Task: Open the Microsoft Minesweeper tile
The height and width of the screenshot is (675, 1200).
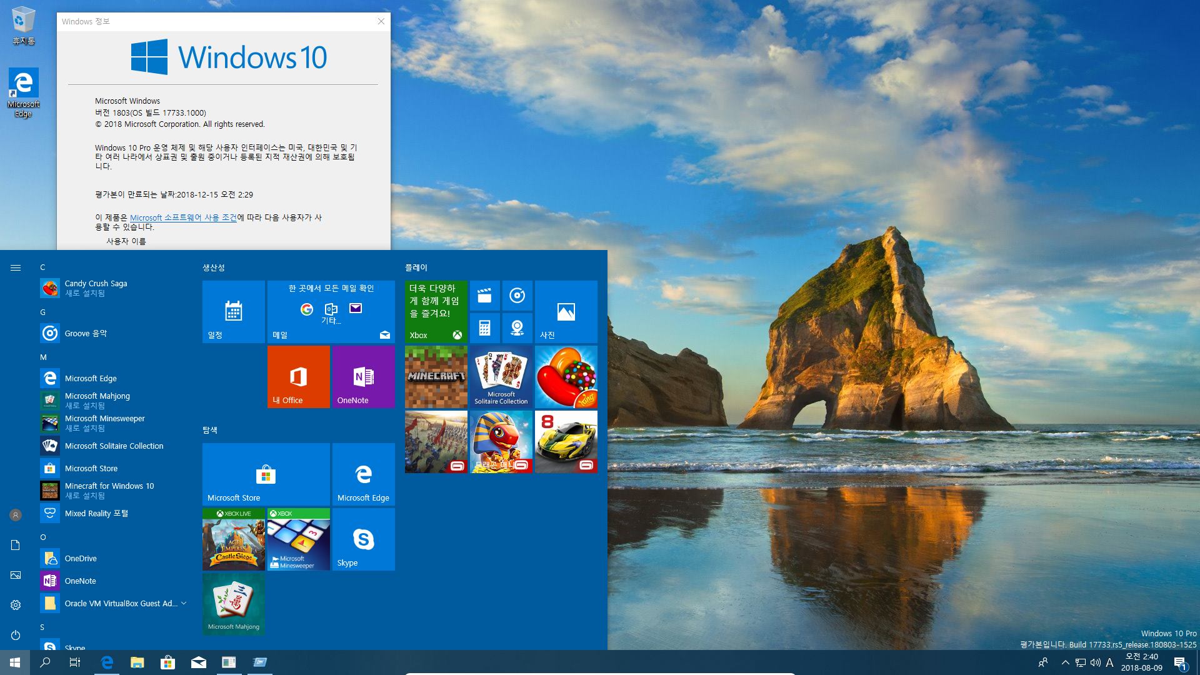Action: tap(299, 539)
